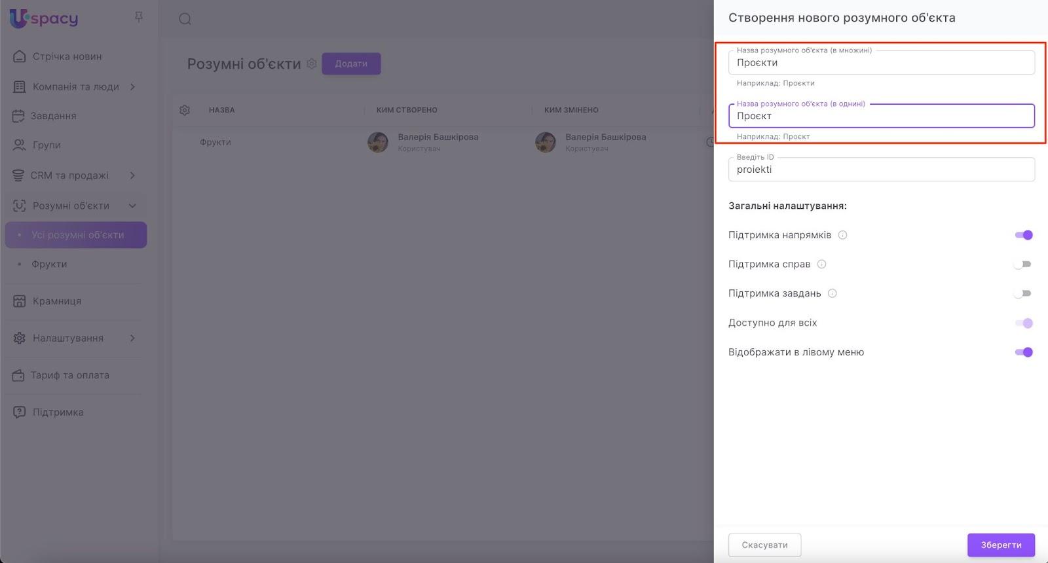Toggle the Доступно для всіх switch

pyautogui.click(x=1024, y=323)
